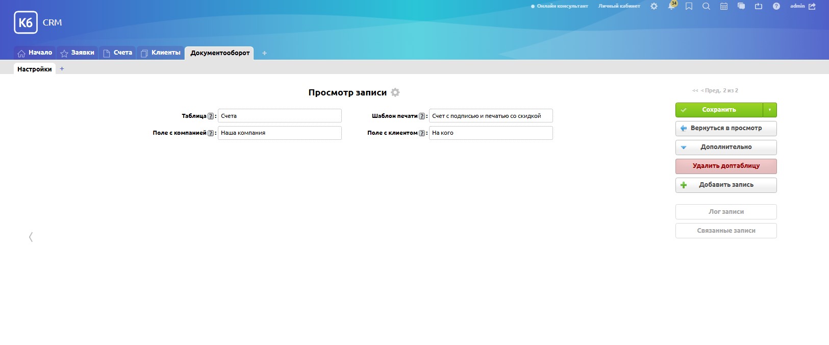Click the red Удалить доптаблицу button
This screenshot has height=345, width=829.
[725, 166]
